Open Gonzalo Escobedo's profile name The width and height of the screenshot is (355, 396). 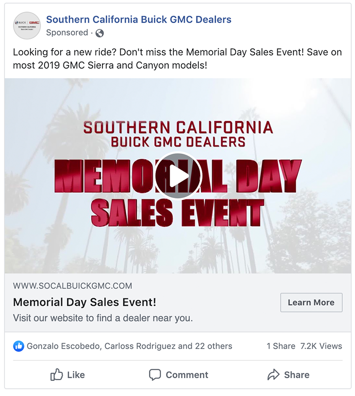pos(63,346)
